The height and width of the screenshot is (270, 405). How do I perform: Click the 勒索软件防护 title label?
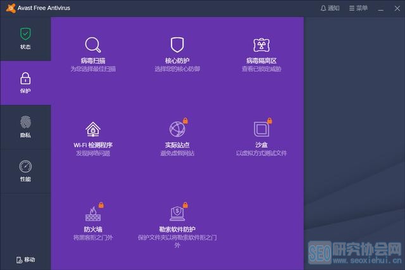(177, 230)
